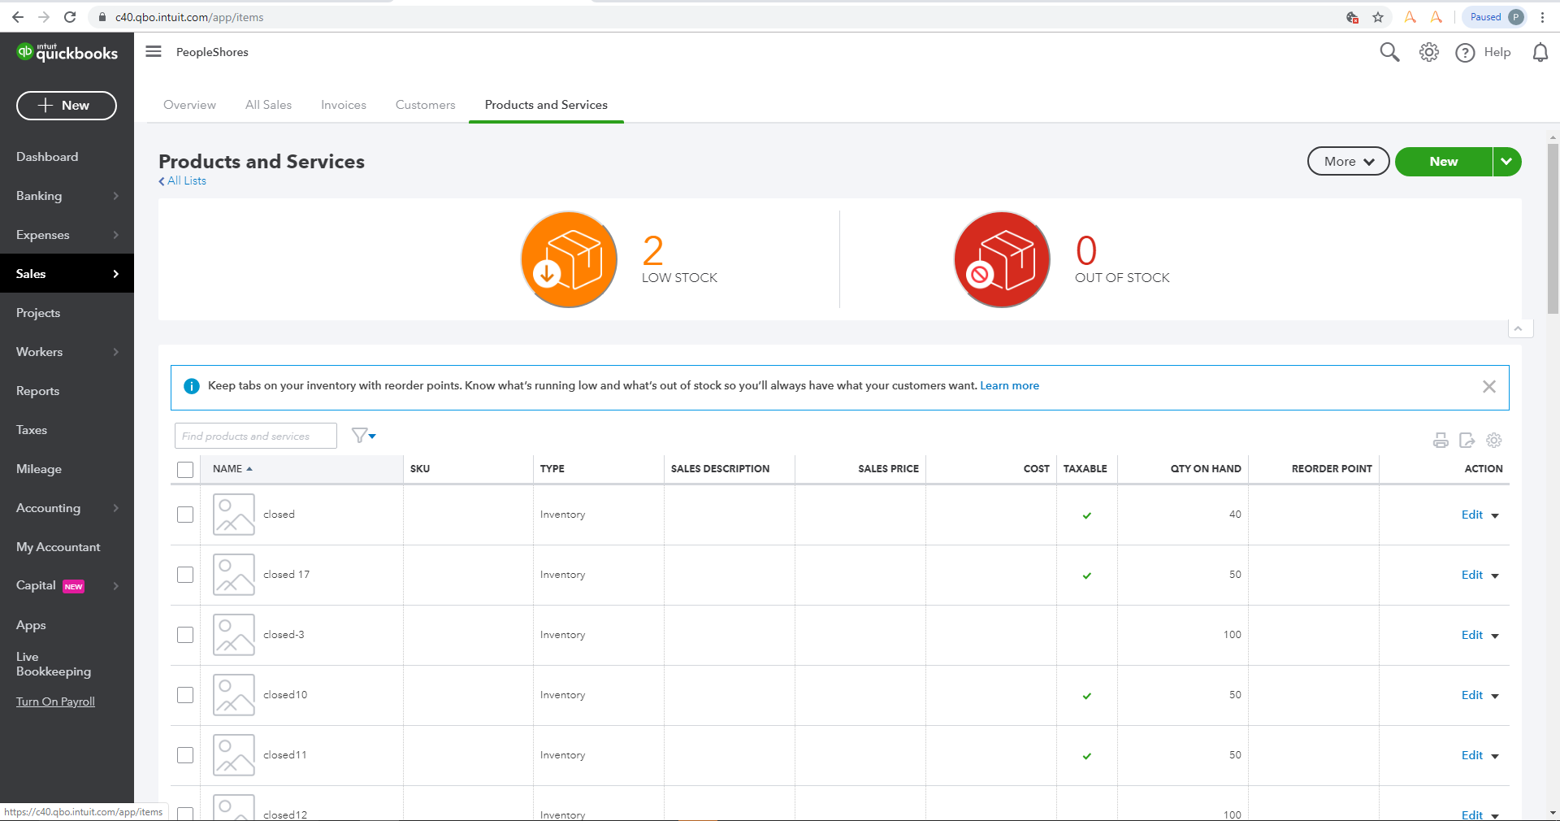Select checkbox for closed 17 item
Screen dimensions: 1560x821
(185, 575)
